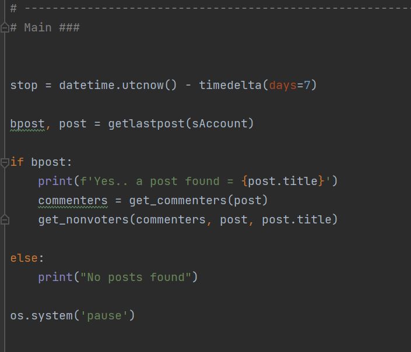
Task: Collapse the 'if bpost:' block fold marker
Action: tap(5, 162)
